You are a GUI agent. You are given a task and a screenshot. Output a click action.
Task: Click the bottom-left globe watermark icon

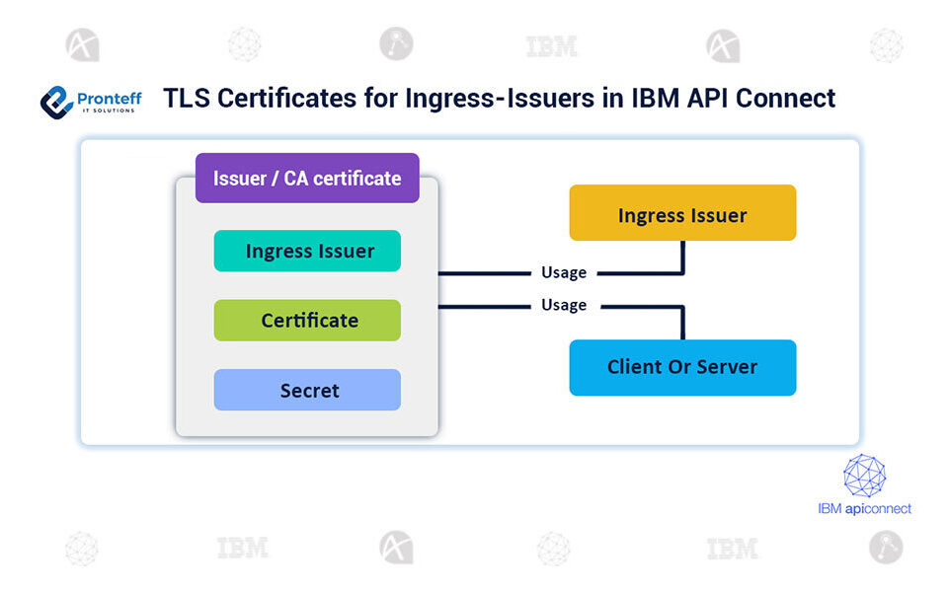click(82, 549)
